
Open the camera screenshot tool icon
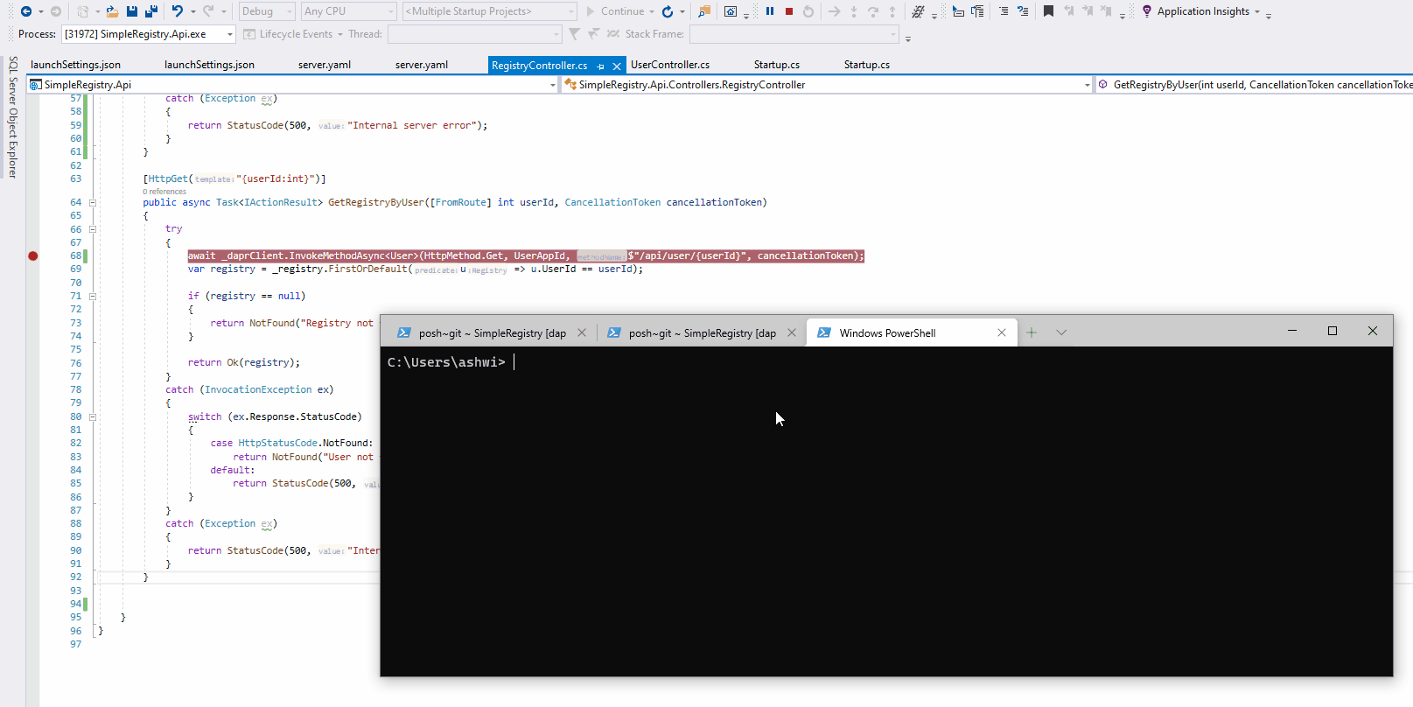click(731, 11)
